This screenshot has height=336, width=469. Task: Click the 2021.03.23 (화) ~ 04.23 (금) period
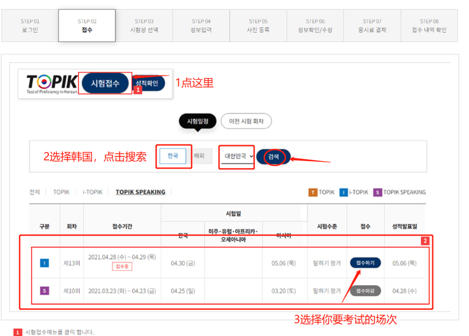122,291
